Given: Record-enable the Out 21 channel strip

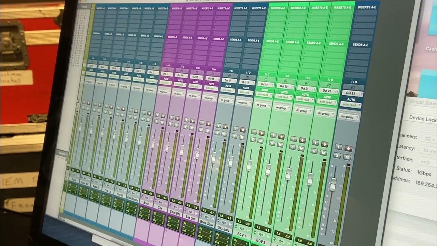Looking at the screenshot, I should pos(302,140).
